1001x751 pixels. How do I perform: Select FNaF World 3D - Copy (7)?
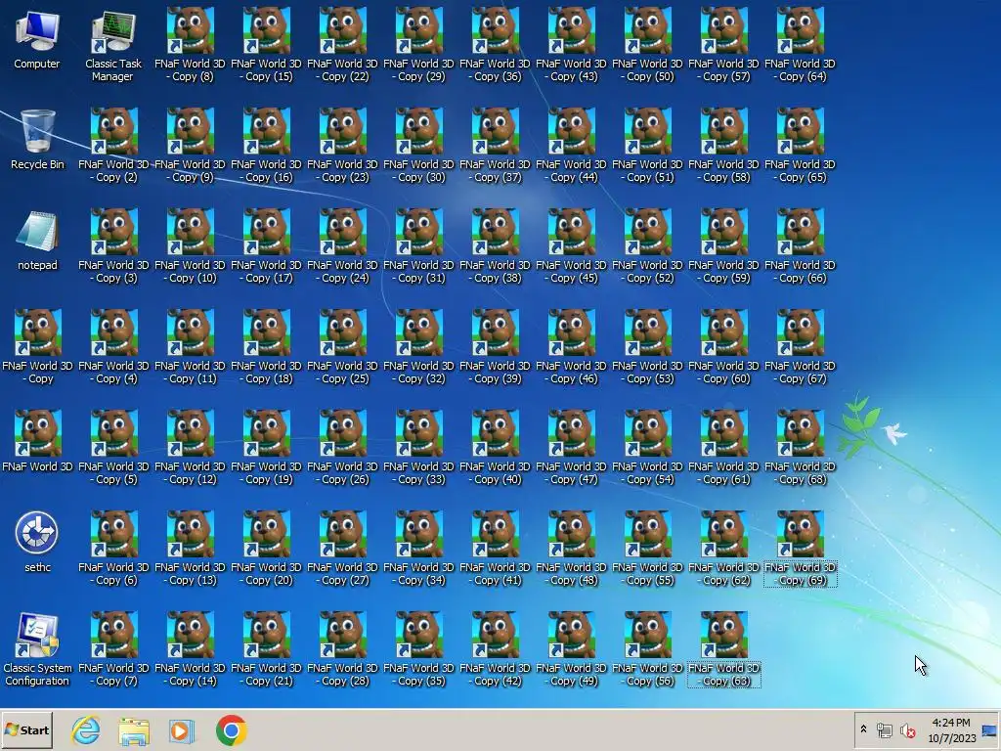113,649
